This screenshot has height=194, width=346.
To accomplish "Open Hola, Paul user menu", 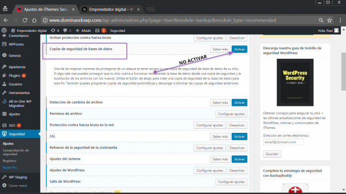I will tap(328, 30).
